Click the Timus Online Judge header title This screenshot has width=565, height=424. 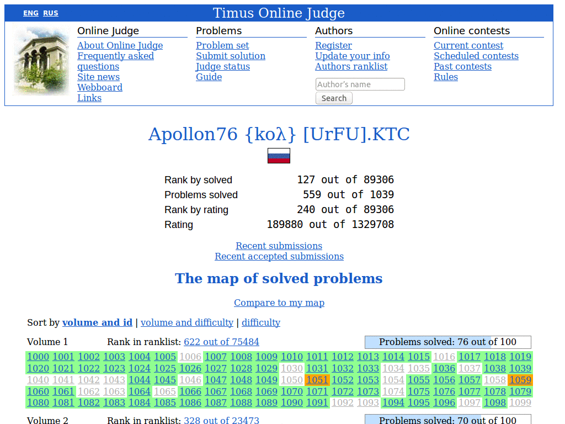click(279, 13)
